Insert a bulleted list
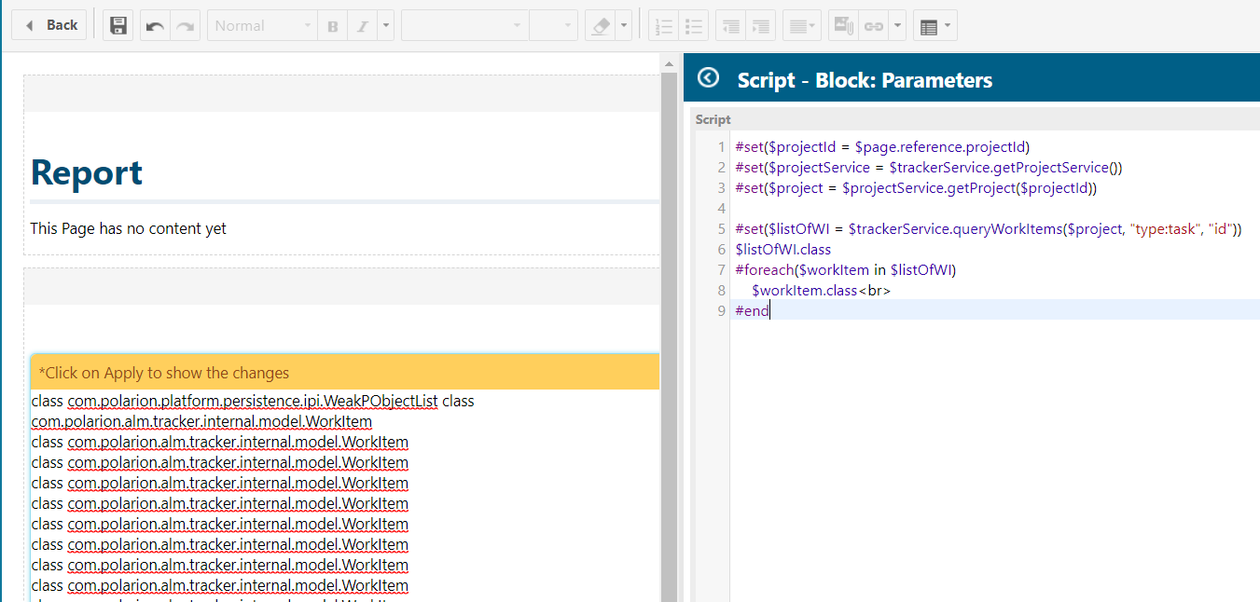Viewport: 1260px width, 602px height. [x=694, y=25]
